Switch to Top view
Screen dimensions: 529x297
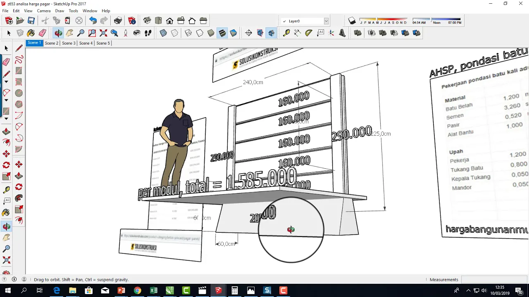(158, 21)
